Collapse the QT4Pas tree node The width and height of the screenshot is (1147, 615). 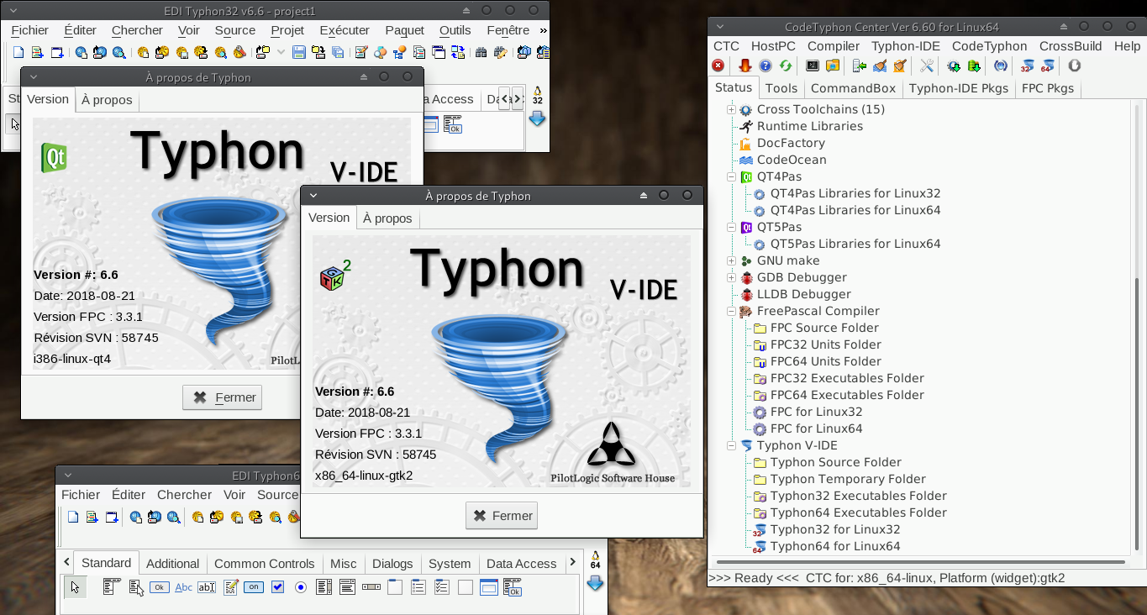pyautogui.click(x=731, y=176)
